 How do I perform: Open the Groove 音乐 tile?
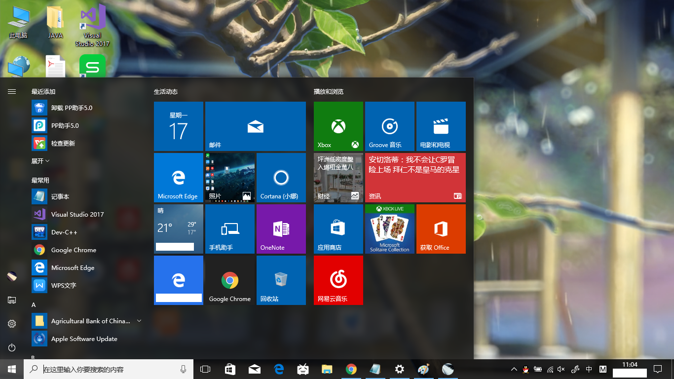click(390, 126)
